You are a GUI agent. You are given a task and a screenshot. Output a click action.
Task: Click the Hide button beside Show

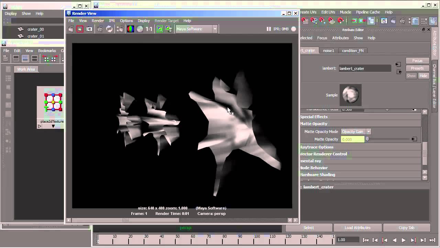[x=423, y=76]
